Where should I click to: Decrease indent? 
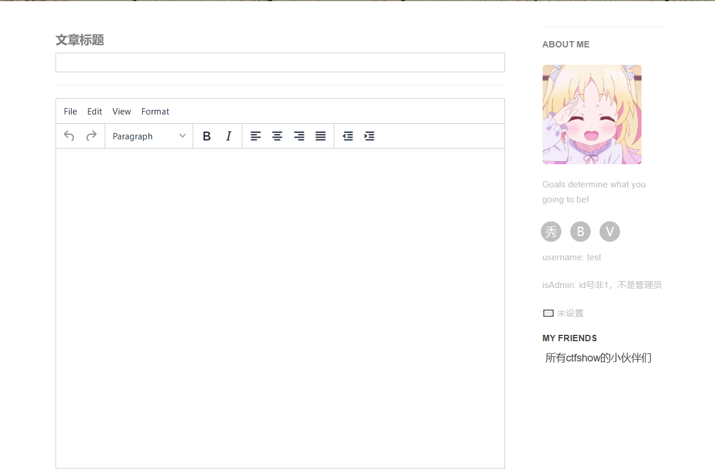click(x=348, y=136)
